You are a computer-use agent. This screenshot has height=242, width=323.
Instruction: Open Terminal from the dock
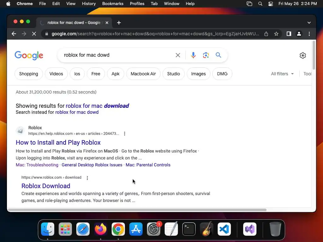pyautogui.click(x=189, y=229)
